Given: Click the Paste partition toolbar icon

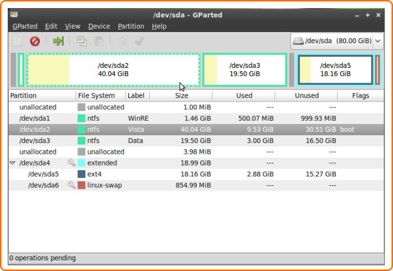Looking at the screenshot, I should (x=99, y=41).
